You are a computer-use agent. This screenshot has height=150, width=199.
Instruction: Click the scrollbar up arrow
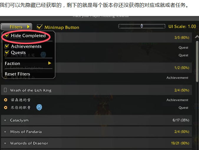(197, 37)
